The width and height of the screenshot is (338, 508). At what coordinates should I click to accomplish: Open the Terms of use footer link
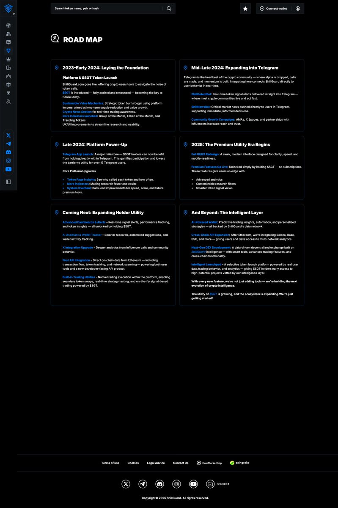tap(110, 463)
